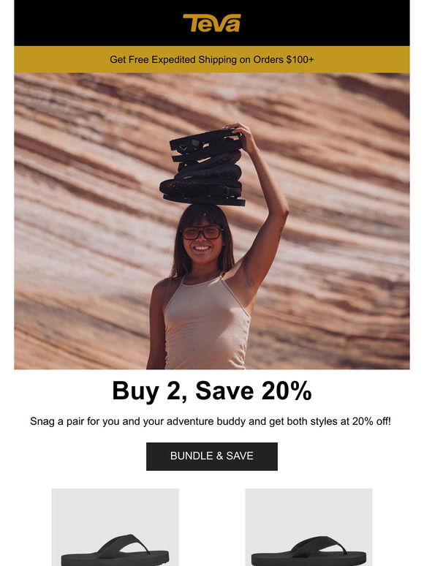
Task: Click the woman's tinted sunglasses
Action: (201, 233)
